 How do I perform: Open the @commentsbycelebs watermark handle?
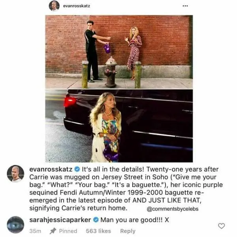point(173,209)
